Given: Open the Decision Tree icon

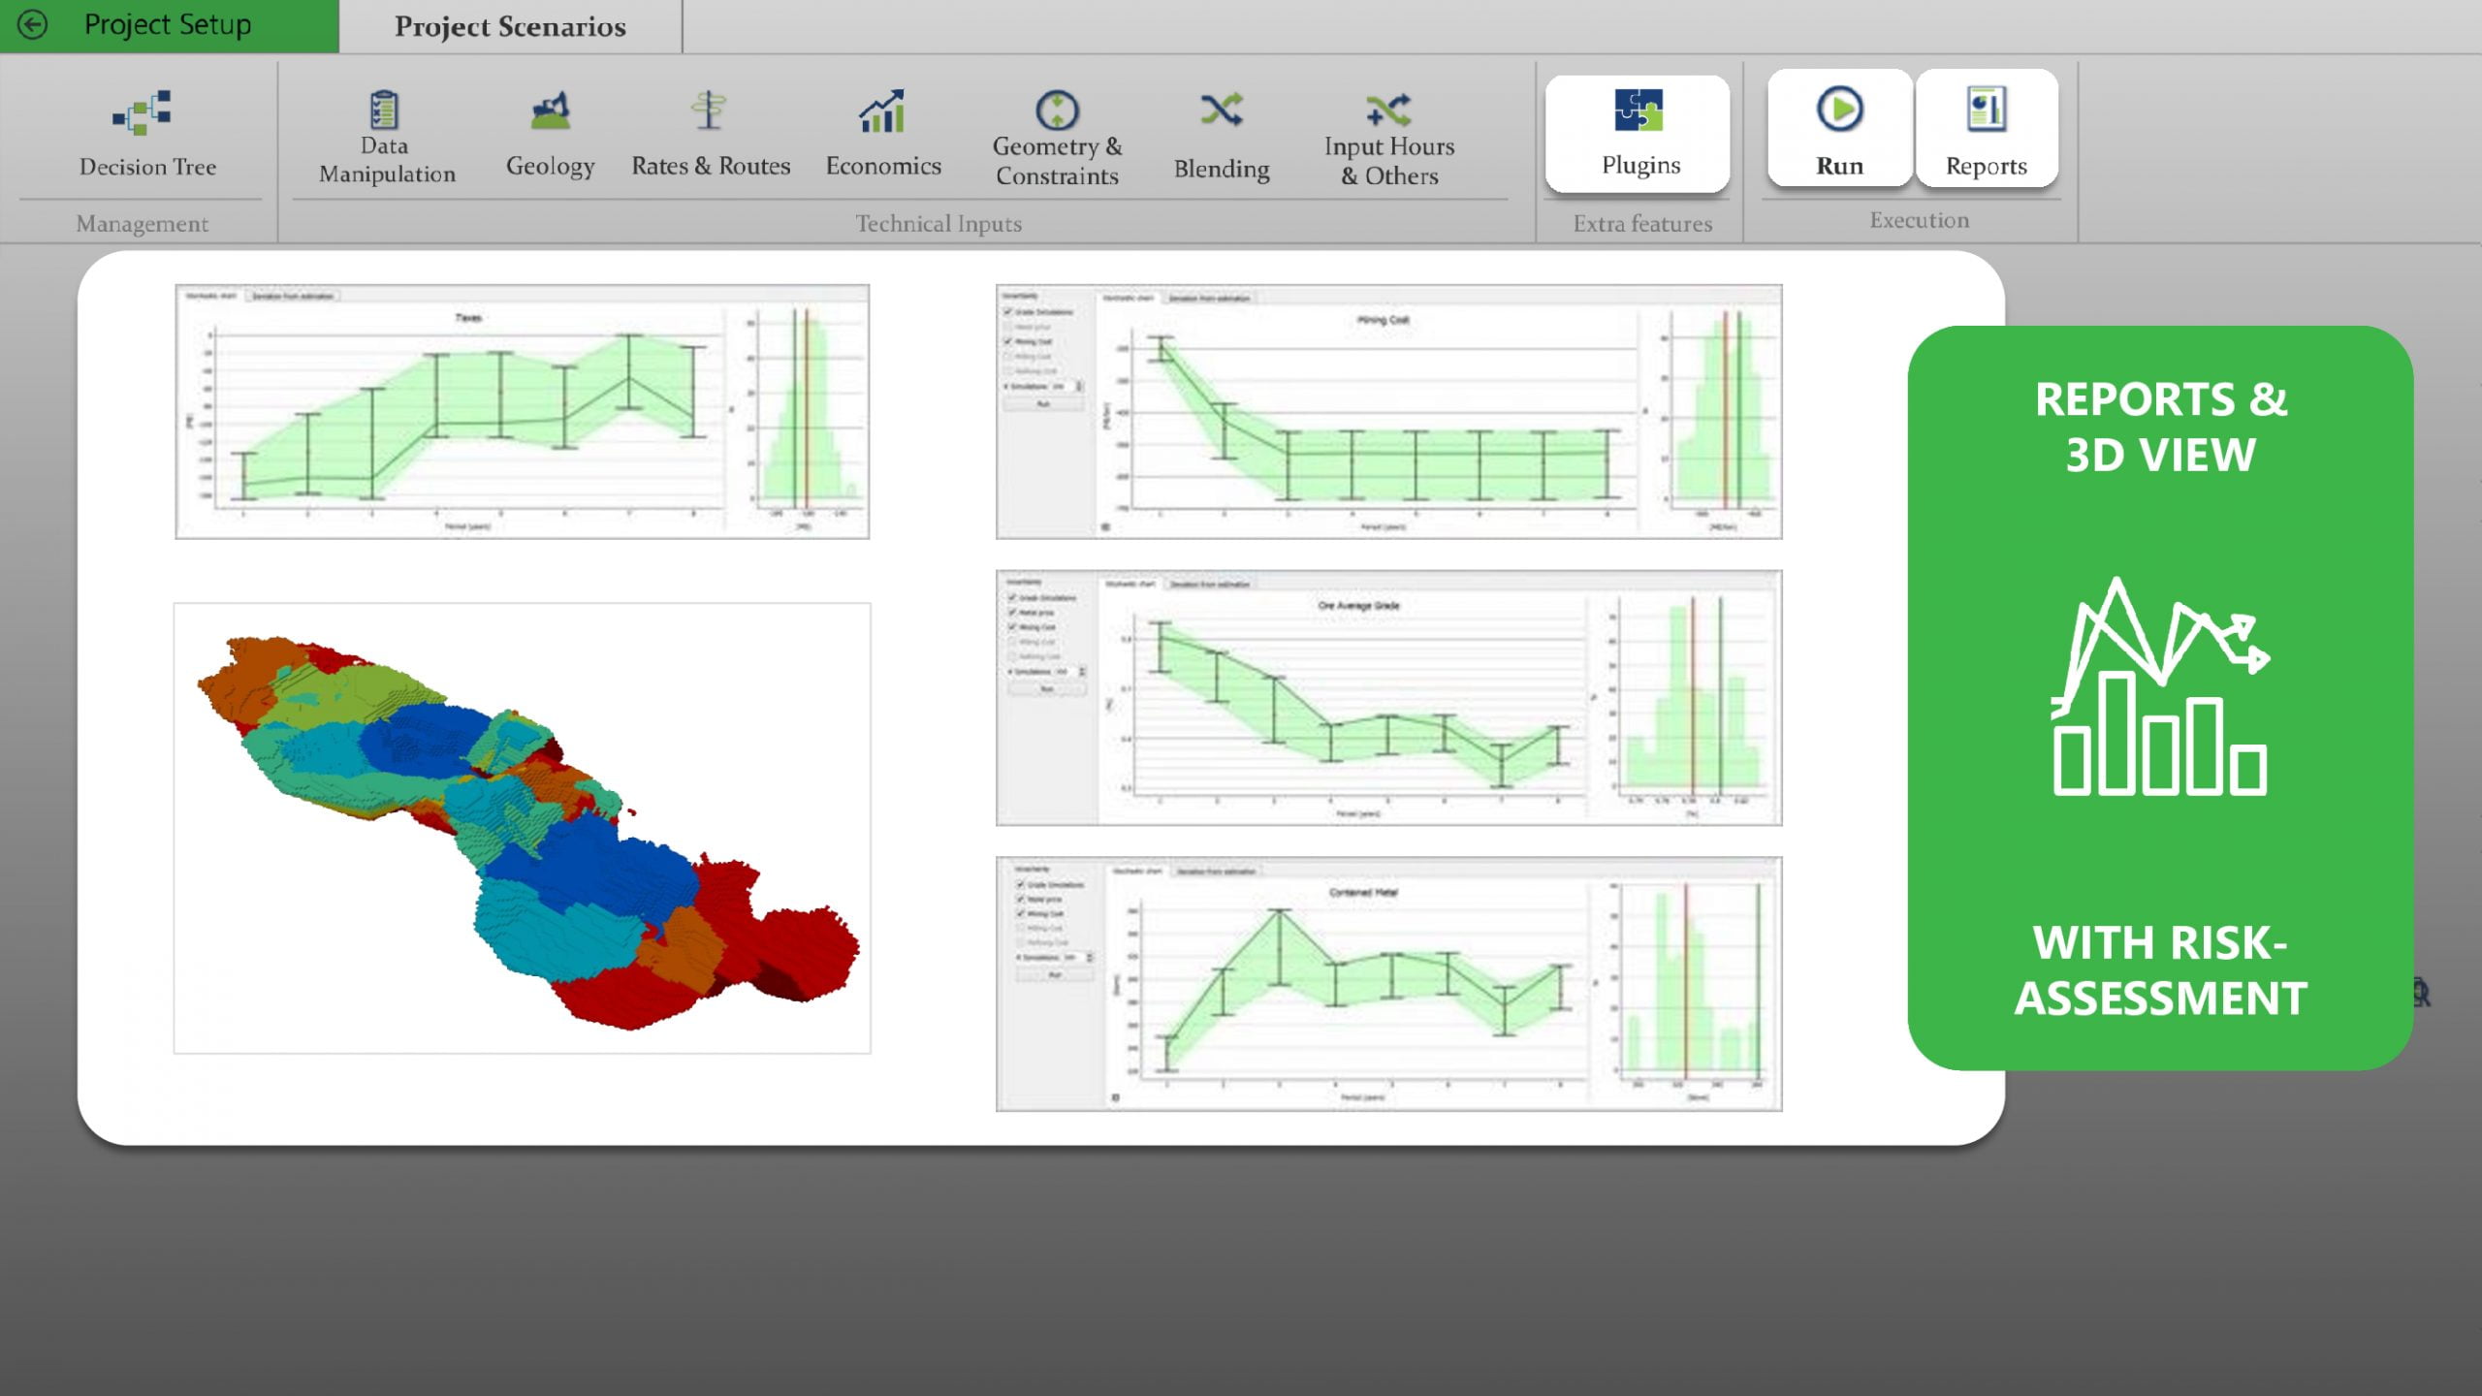Looking at the screenshot, I should point(143,111).
